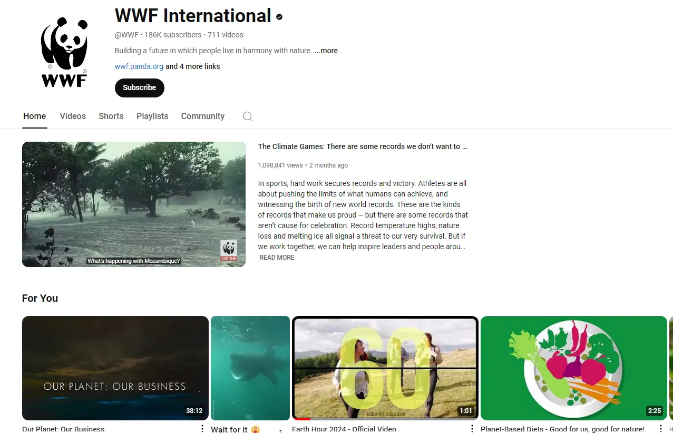Subscribe to the WWF International channel

[x=140, y=88]
